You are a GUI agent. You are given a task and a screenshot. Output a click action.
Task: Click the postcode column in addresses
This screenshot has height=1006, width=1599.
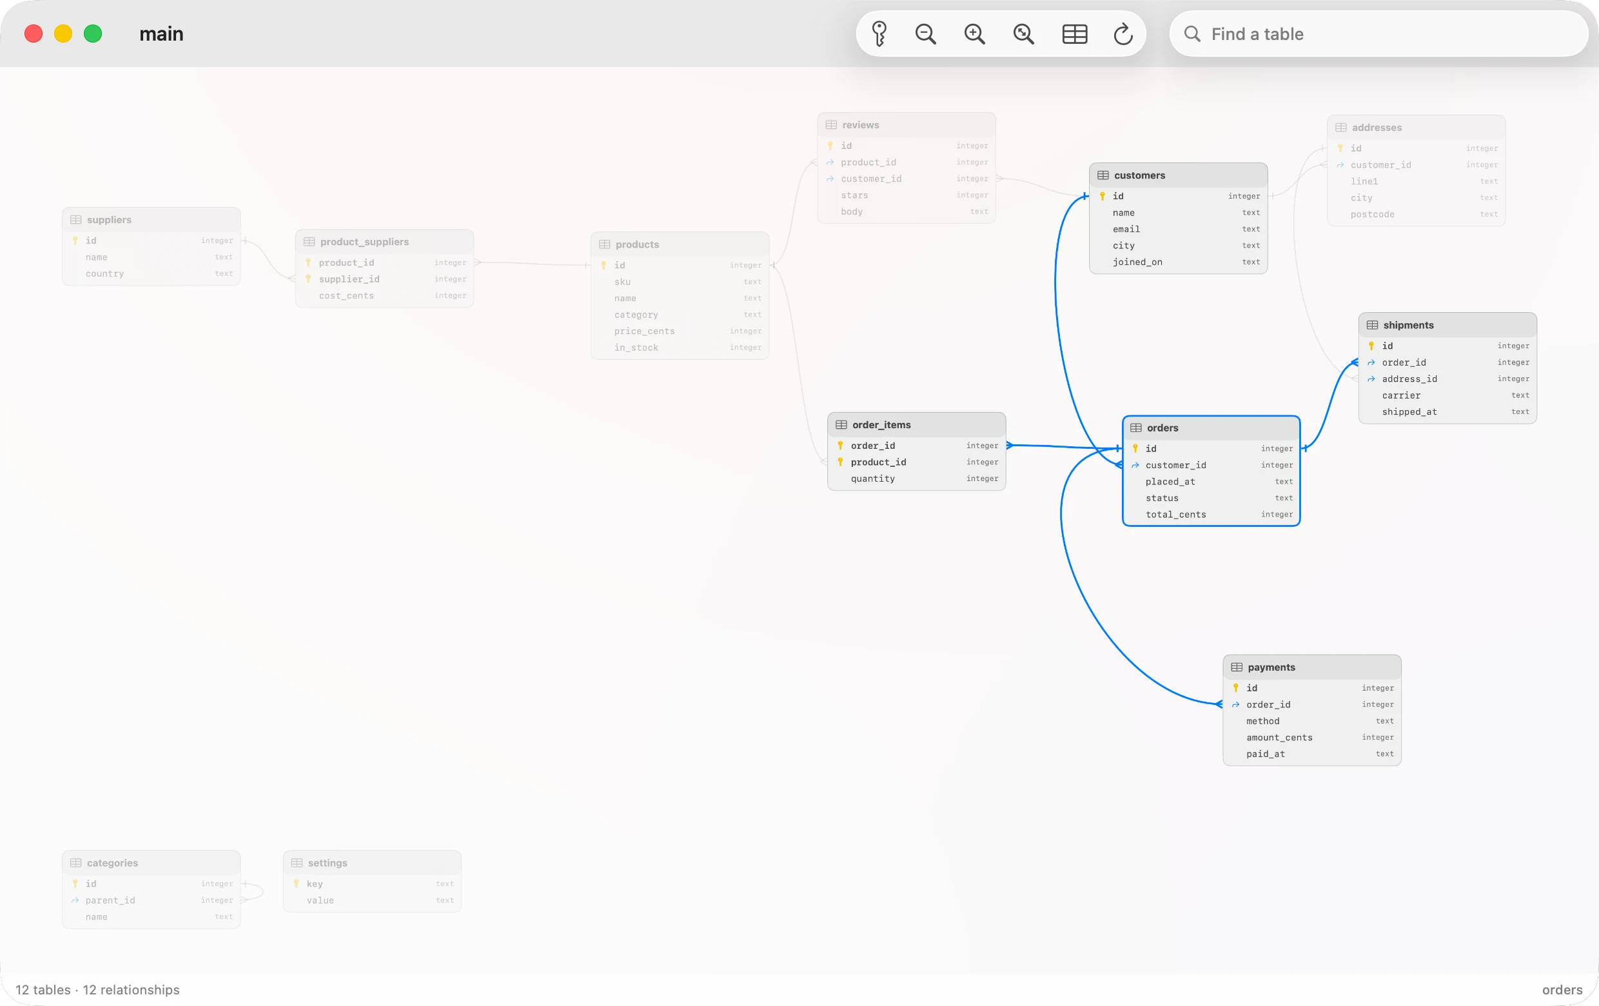pyautogui.click(x=1416, y=215)
